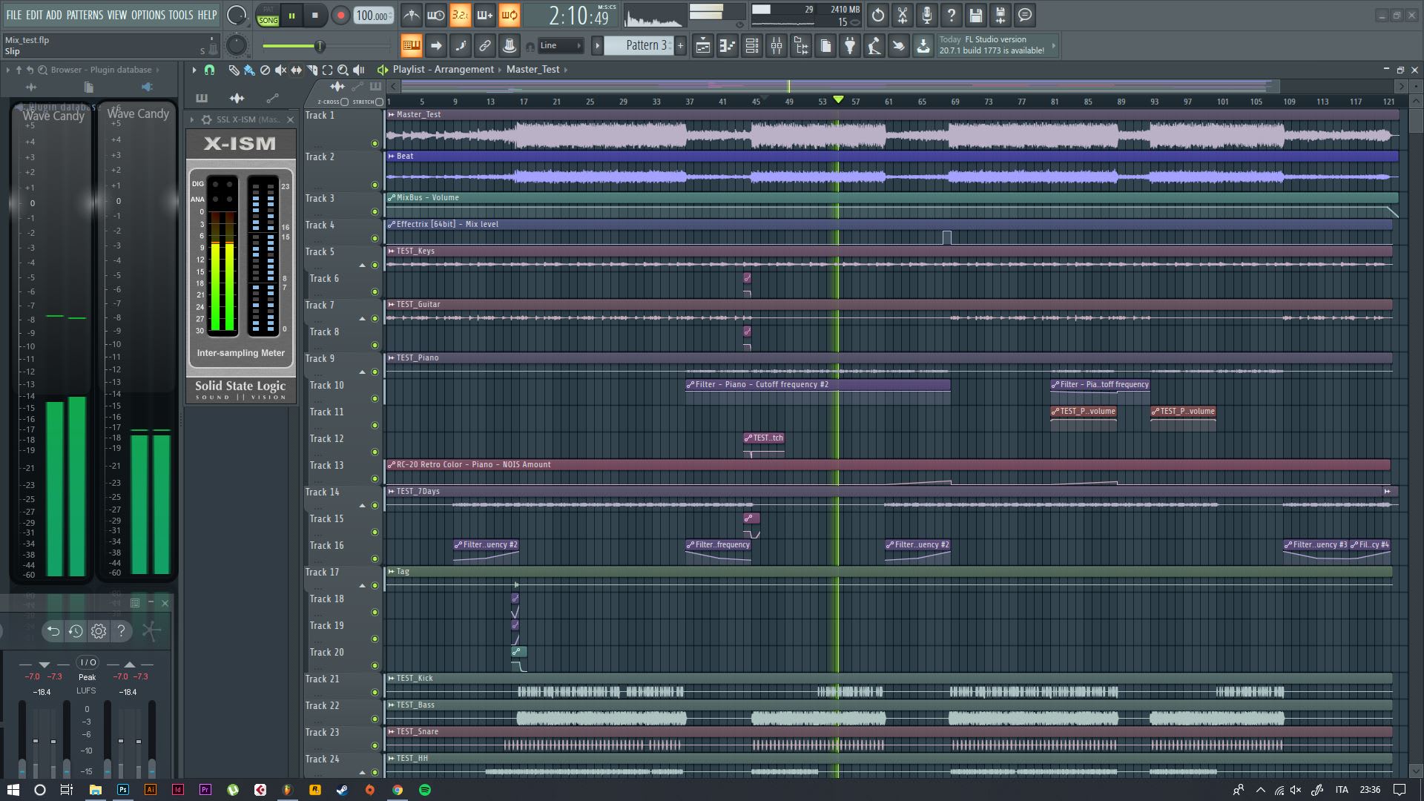Click the I/O button in meter panel
The image size is (1424, 801).
88,662
